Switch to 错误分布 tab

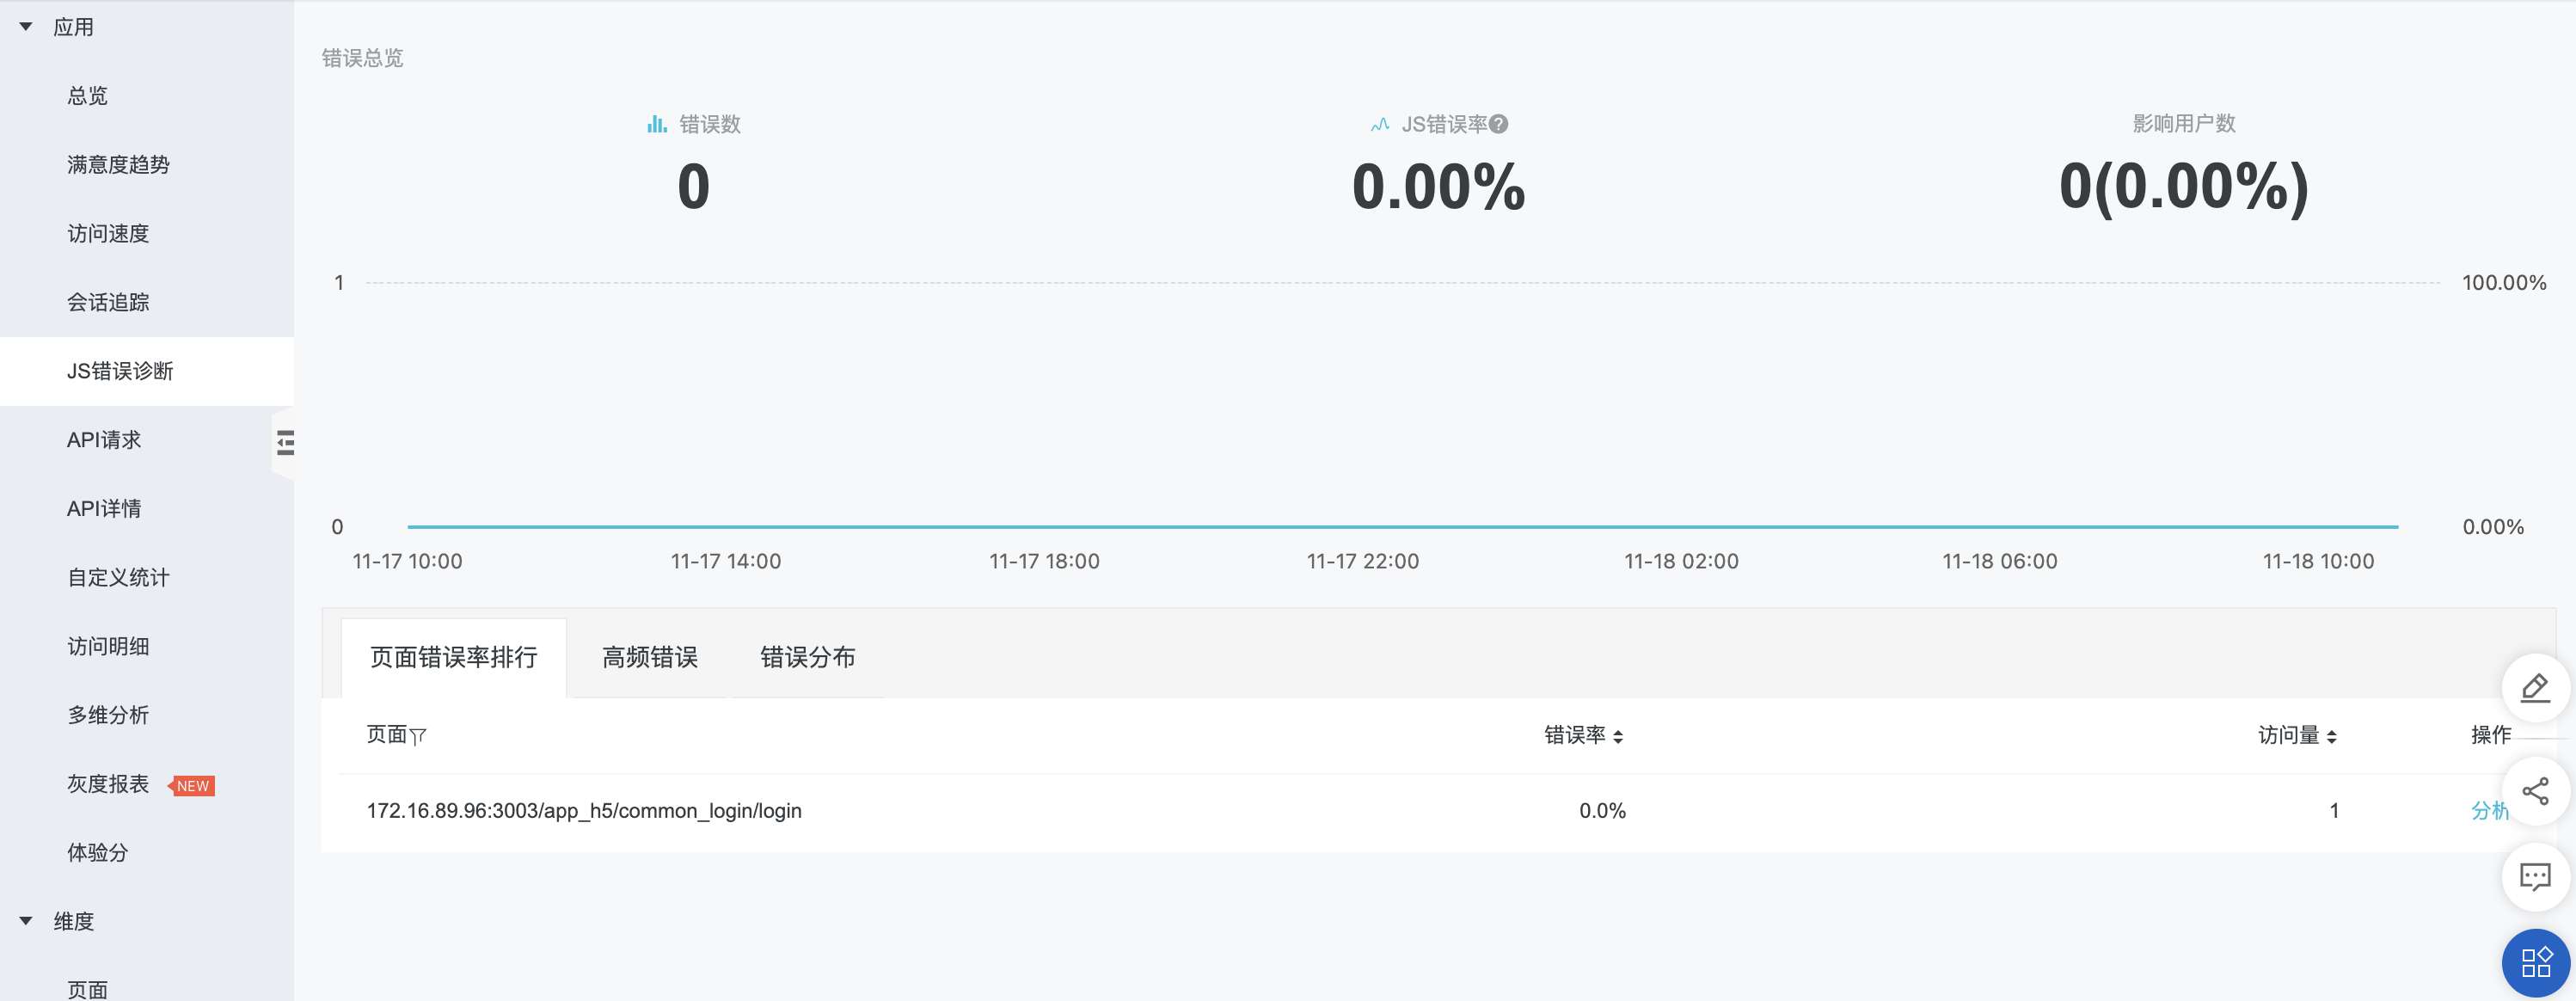pyautogui.click(x=807, y=657)
